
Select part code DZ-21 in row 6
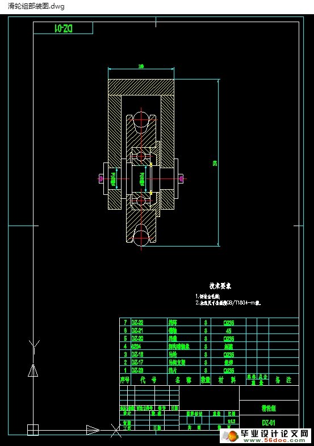(x=137, y=331)
